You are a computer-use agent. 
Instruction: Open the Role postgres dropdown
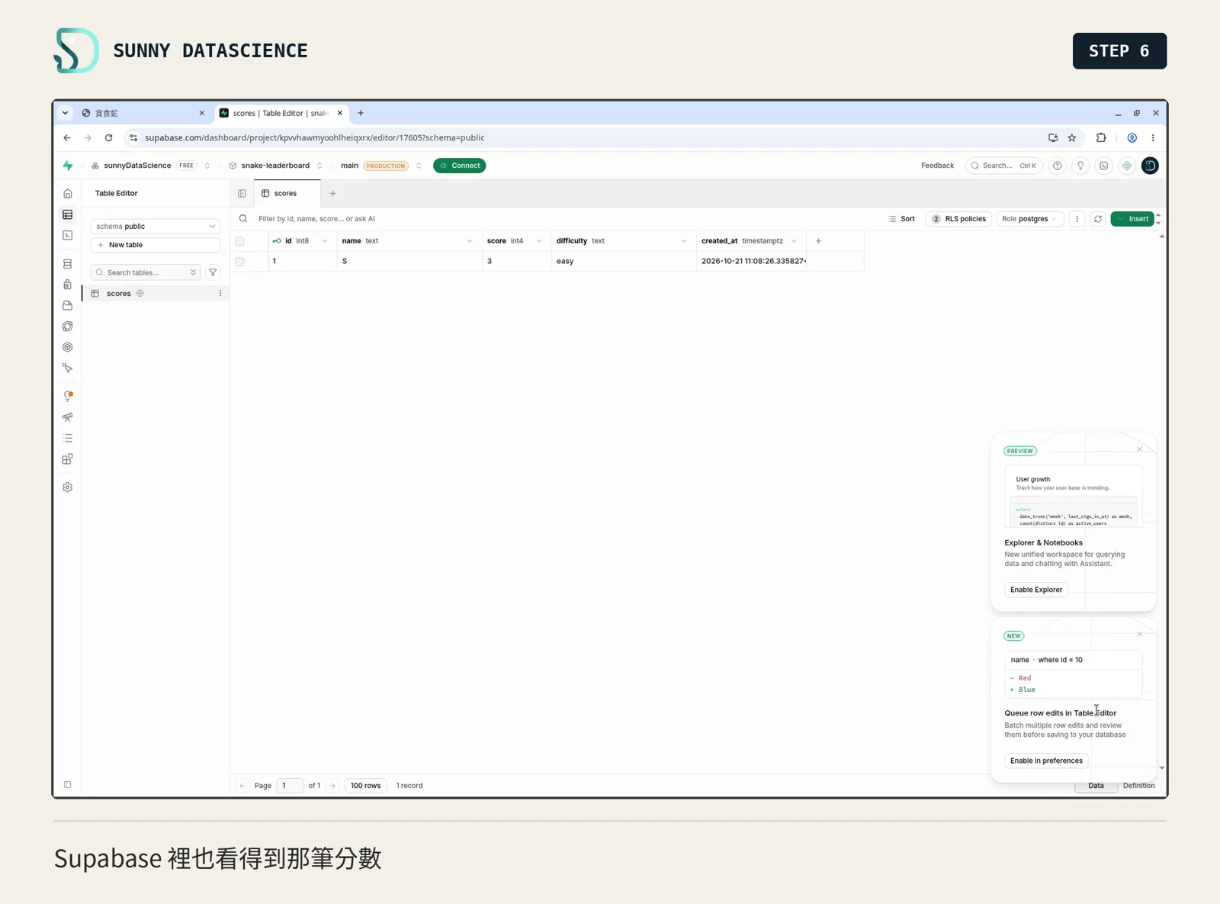tap(1029, 219)
